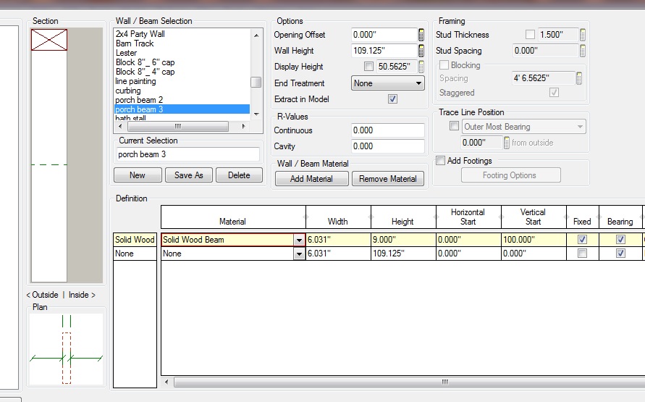
Task: Enable the Blocking checkbox
Action: pyautogui.click(x=444, y=65)
